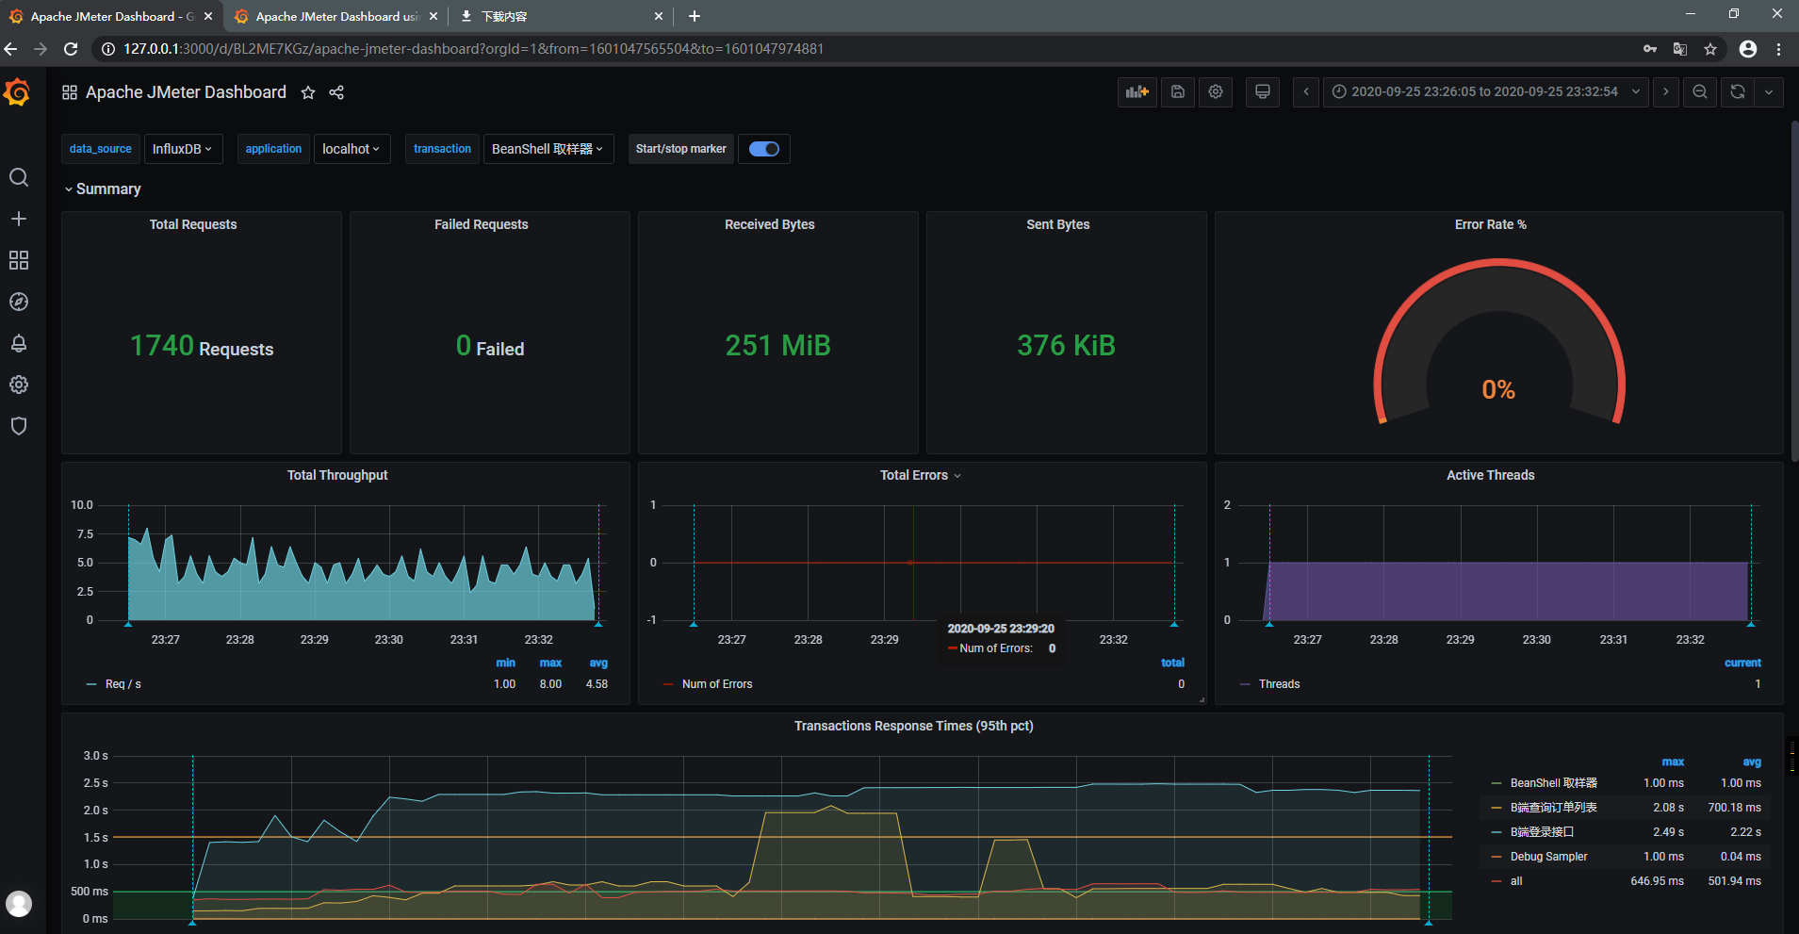Open the Active Threads panel title menu
Image resolution: width=1799 pixels, height=934 pixels.
point(1490,475)
